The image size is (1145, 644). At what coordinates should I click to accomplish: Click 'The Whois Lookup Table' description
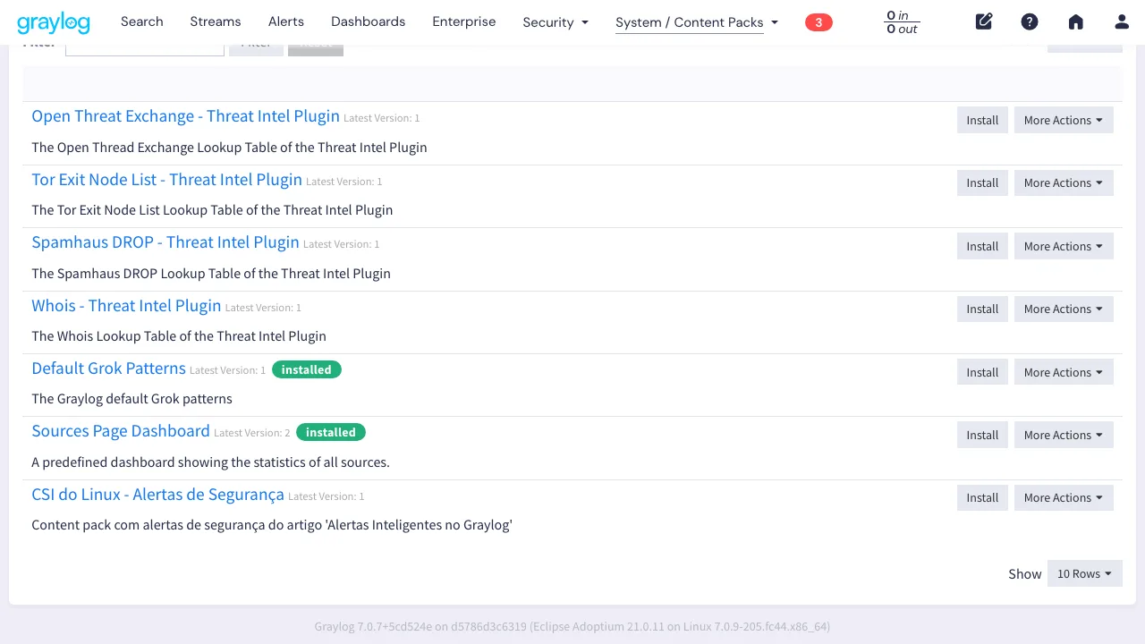coord(179,336)
